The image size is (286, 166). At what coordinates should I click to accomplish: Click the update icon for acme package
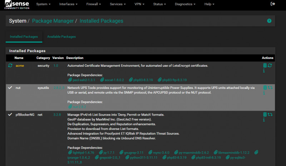pyautogui.click(x=270, y=66)
